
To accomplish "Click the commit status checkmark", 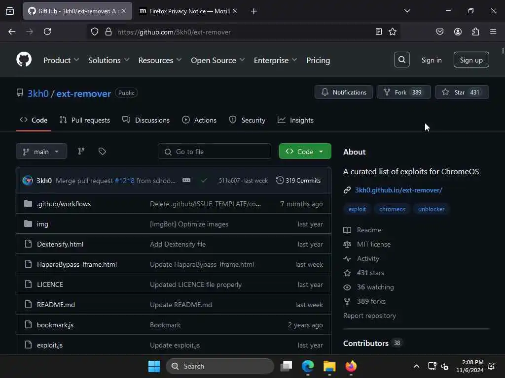I will tap(204, 180).
